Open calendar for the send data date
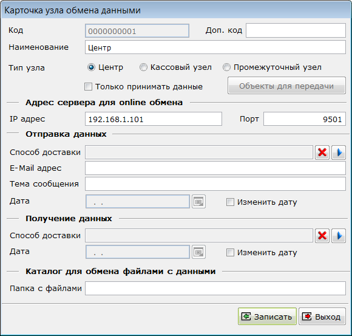 click(198, 201)
